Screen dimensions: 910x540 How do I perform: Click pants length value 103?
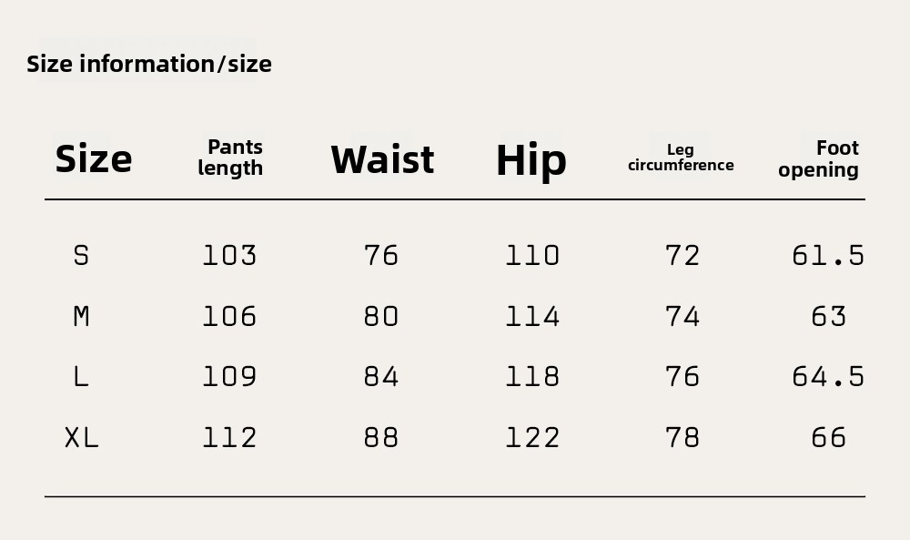tap(229, 256)
